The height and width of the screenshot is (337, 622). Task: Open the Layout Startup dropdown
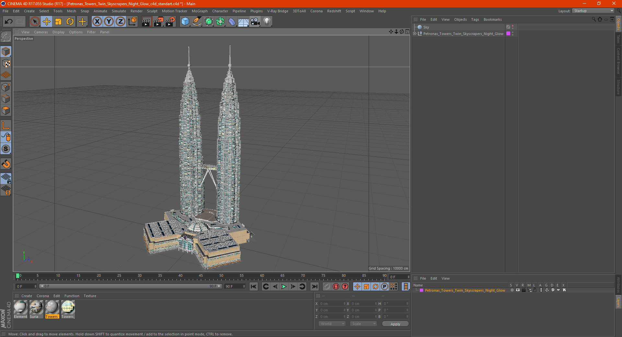593,11
